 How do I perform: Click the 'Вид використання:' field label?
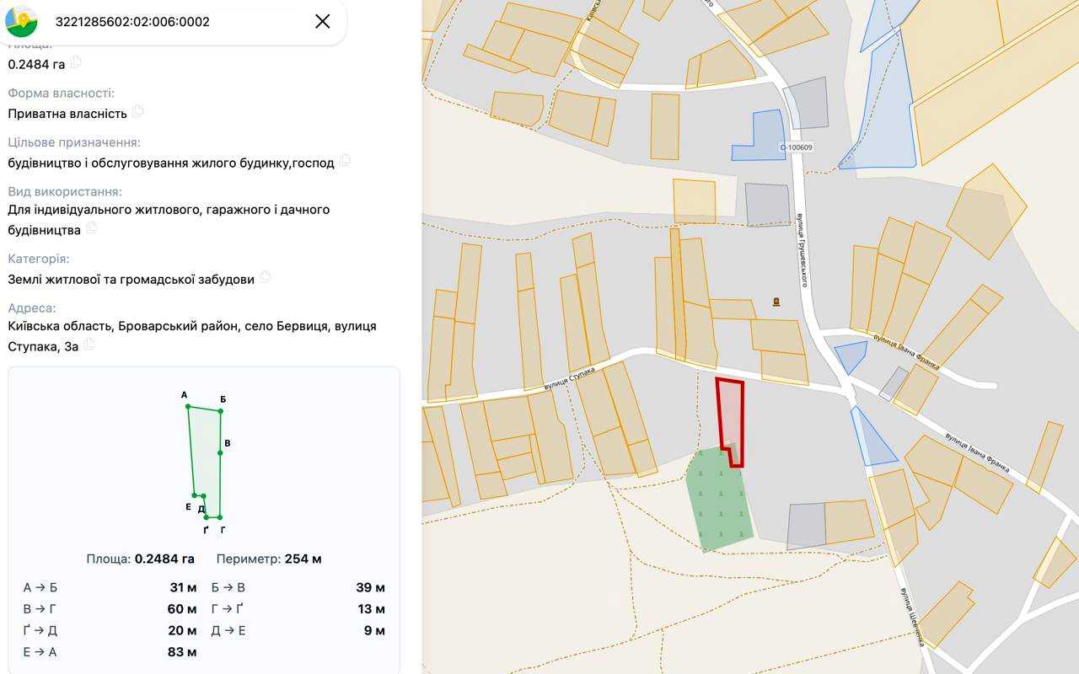tap(65, 191)
